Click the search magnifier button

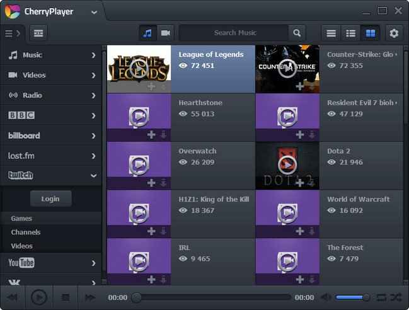click(x=297, y=33)
